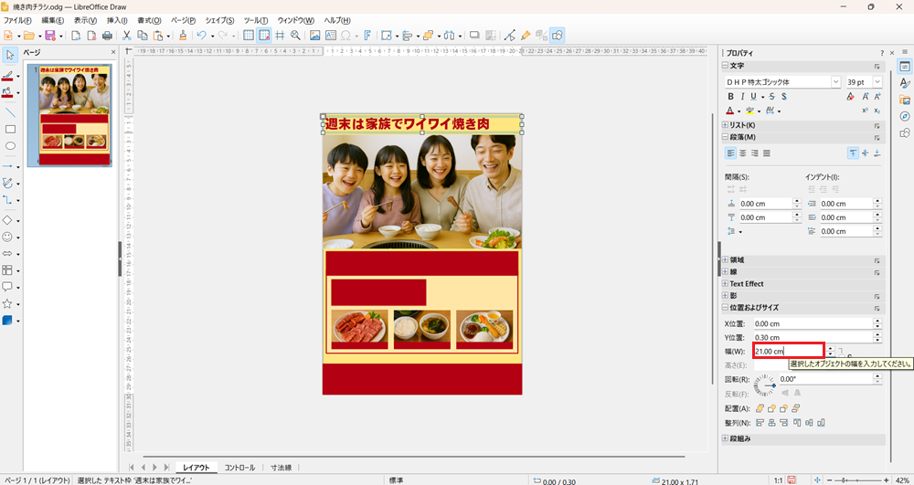Switch to the 寸法線 layer tab

click(281, 468)
